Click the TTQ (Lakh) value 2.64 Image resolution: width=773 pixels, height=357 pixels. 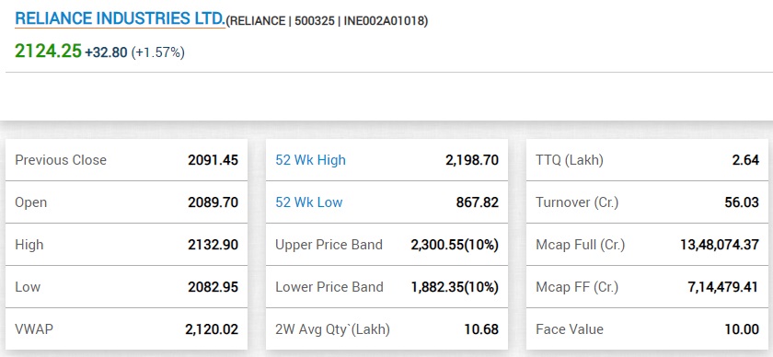pyautogui.click(x=746, y=160)
